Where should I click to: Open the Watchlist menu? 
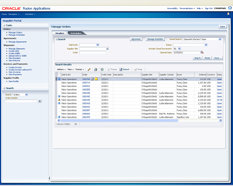point(30,14)
